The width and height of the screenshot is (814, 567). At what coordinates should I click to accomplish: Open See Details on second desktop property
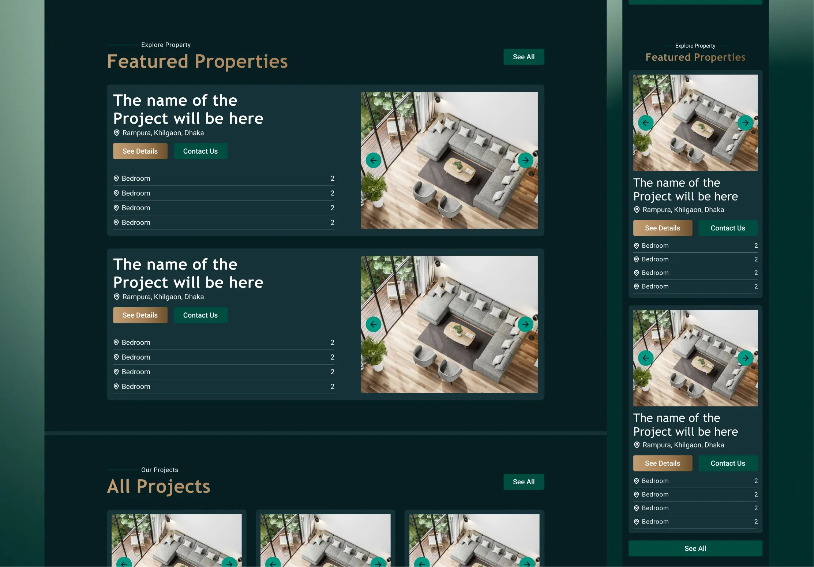coord(140,315)
